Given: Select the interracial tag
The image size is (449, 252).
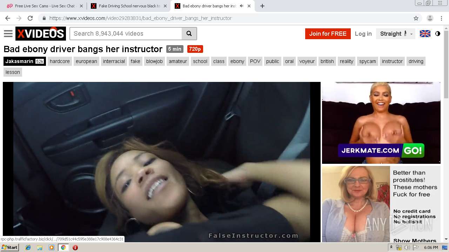Looking at the screenshot, I should click(114, 61).
